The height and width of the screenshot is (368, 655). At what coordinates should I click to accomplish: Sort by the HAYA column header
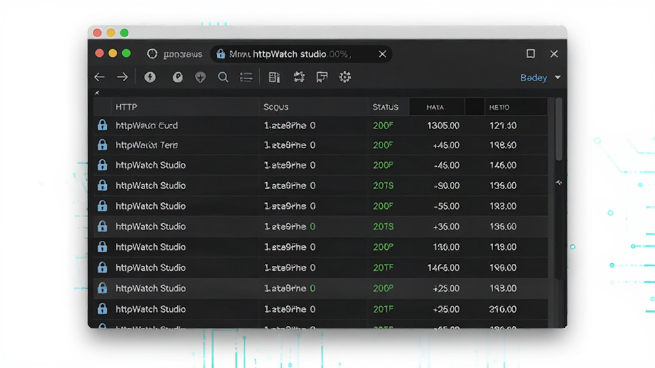pos(435,107)
